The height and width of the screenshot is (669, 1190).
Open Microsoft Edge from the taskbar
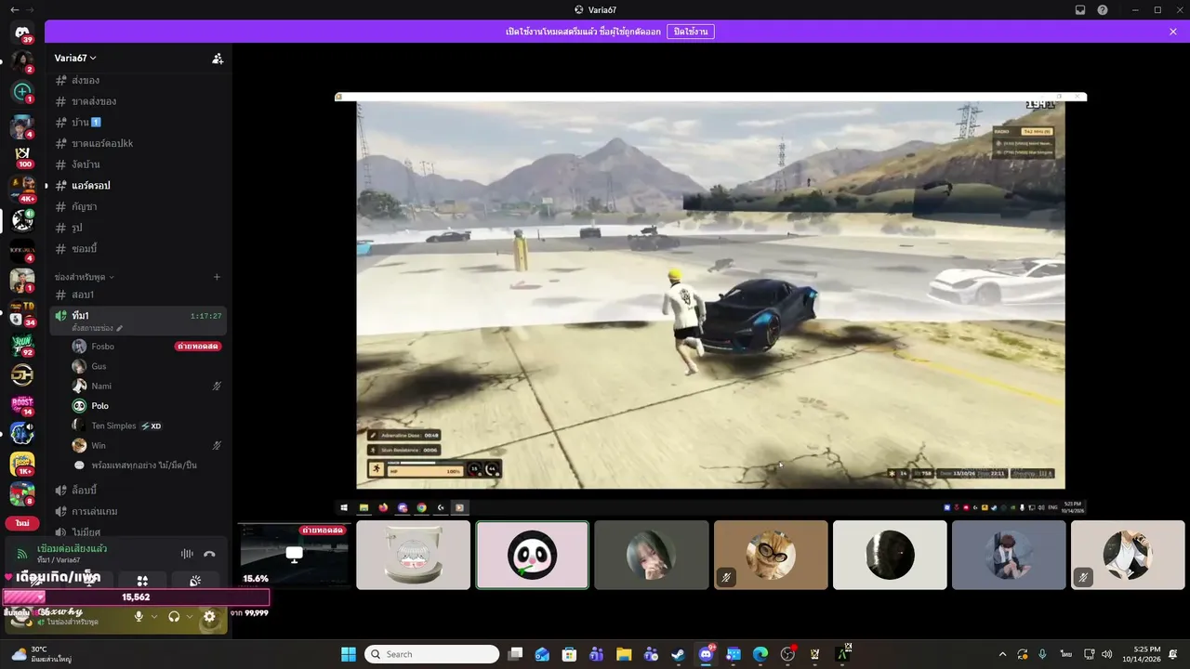pos(760,654)
